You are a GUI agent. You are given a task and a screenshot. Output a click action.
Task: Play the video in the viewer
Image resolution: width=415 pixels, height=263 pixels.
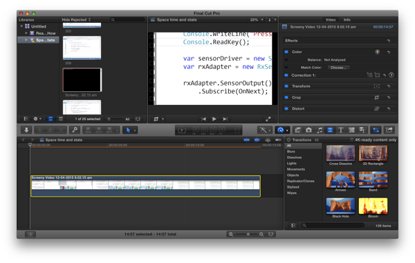214,119
